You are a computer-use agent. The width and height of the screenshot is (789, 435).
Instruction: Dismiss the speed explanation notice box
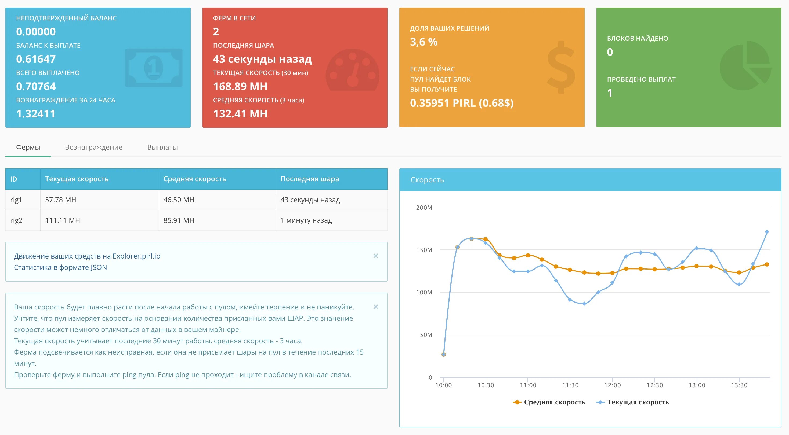coord(375,307)
